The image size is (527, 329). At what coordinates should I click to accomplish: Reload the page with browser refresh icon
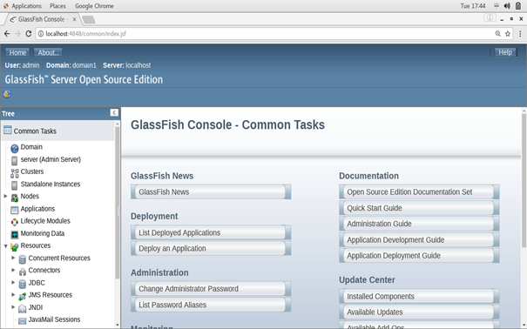[28, 34]
